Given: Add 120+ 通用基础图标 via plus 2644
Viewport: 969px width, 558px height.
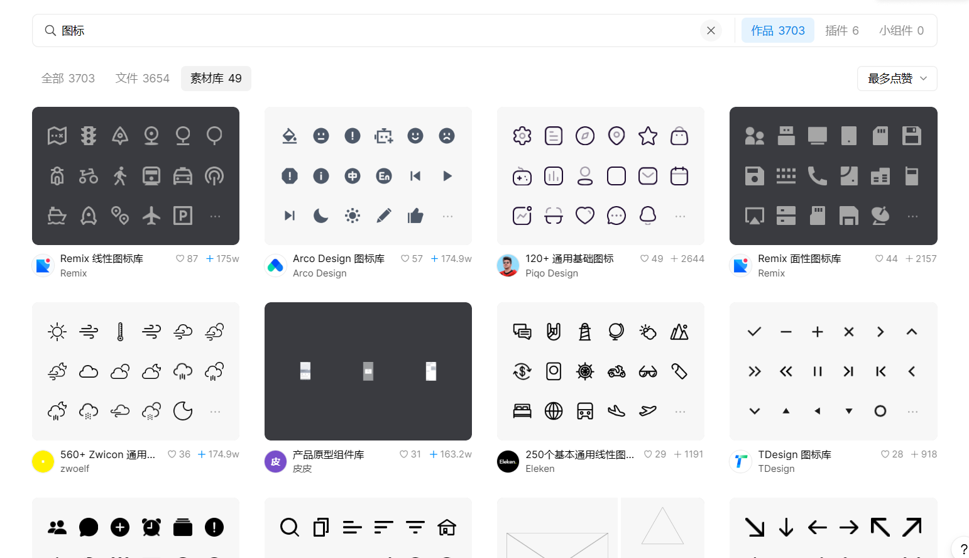Looking at the screenshot, I should 687,259.
